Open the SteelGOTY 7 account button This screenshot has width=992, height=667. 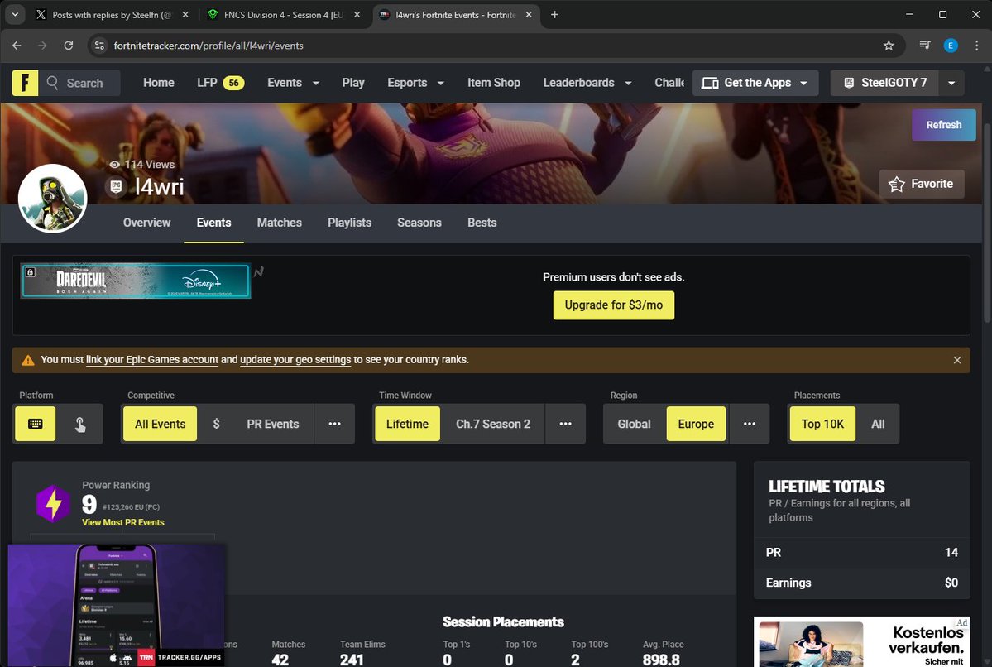pos(885,83)
